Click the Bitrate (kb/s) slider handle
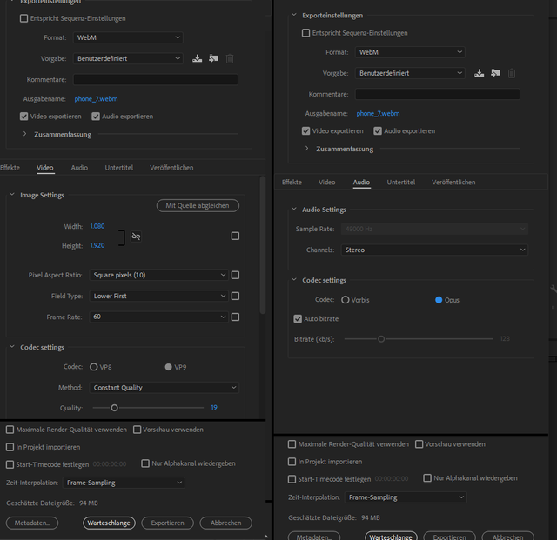The width and height of the screenshot is (557, 540). (381, 339)
